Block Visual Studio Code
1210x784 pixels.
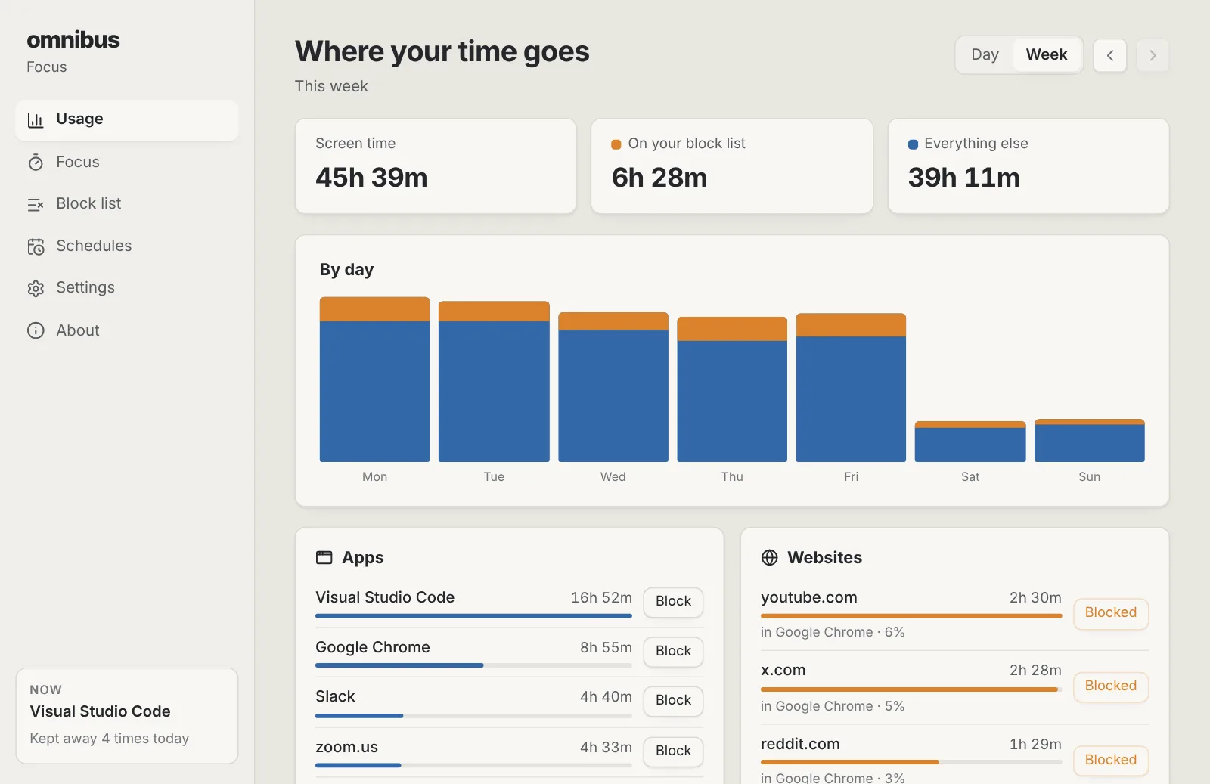click(x=673, y=601)
